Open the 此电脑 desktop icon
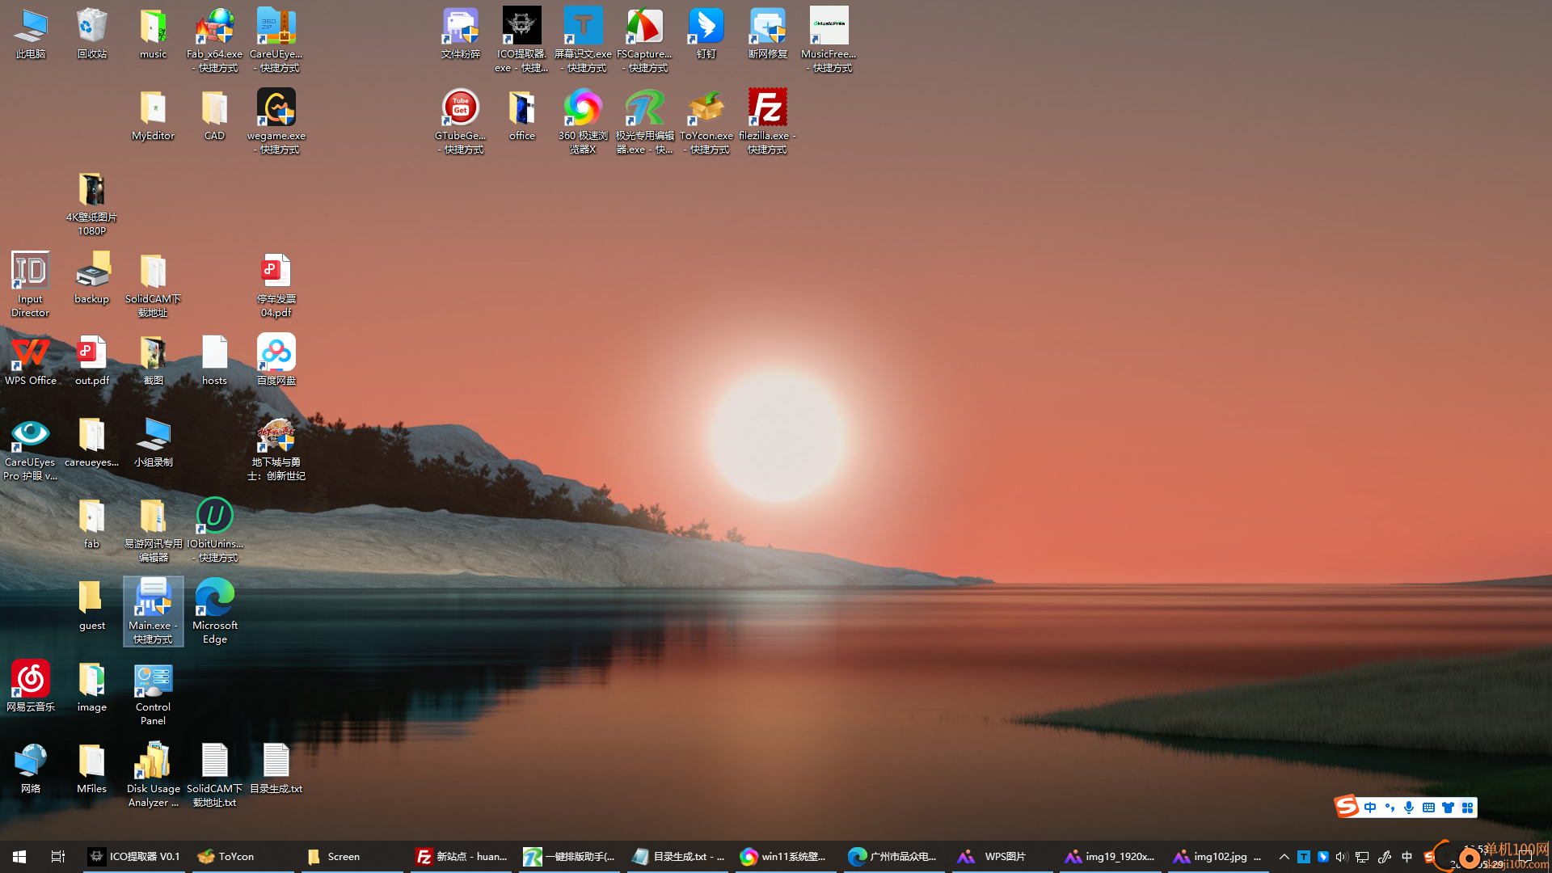The image size is (1552, 873). pos(31,34)
